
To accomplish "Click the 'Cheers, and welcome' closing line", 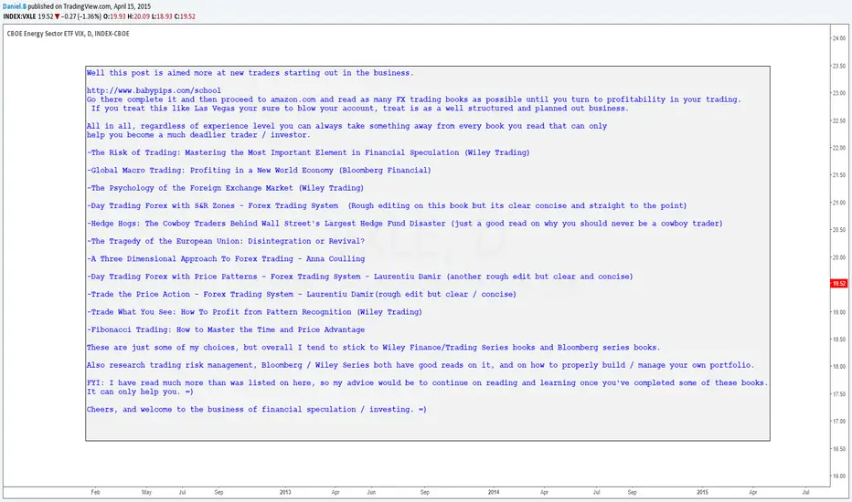I will (x=257, y=410).
